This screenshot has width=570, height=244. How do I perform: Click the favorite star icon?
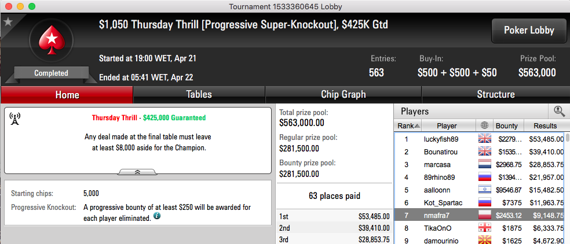click(8, 22)
